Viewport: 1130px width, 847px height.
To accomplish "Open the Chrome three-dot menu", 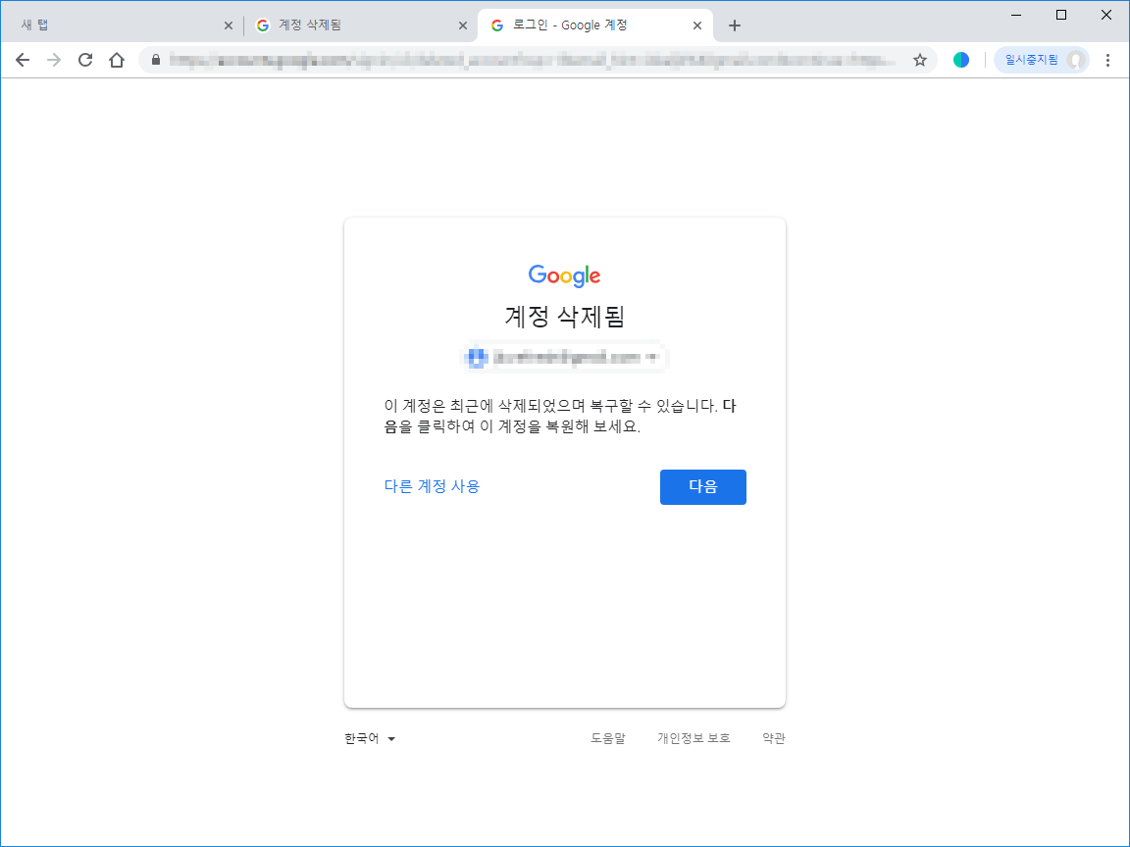I will point(1107,60).
